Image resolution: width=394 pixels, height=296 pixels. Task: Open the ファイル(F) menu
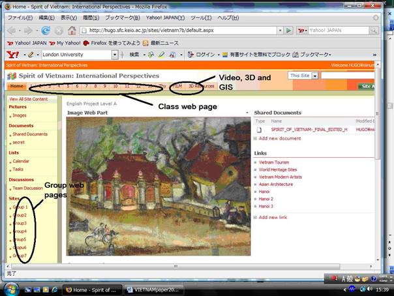pyautogui.click(x=20, y=18)
